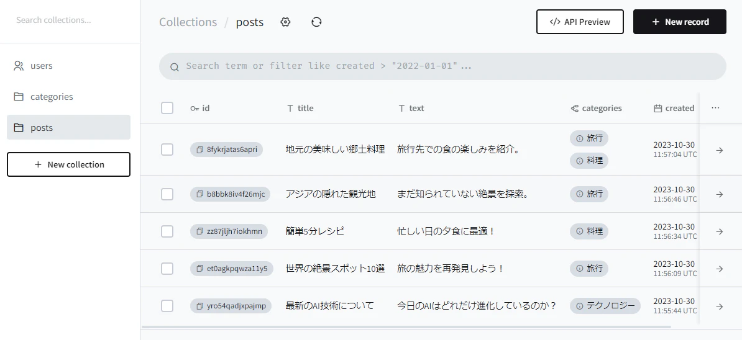The width and height of the screenshot is (742, 340).
Task: Sort records by created column header
Action: (x=674, y=108)
